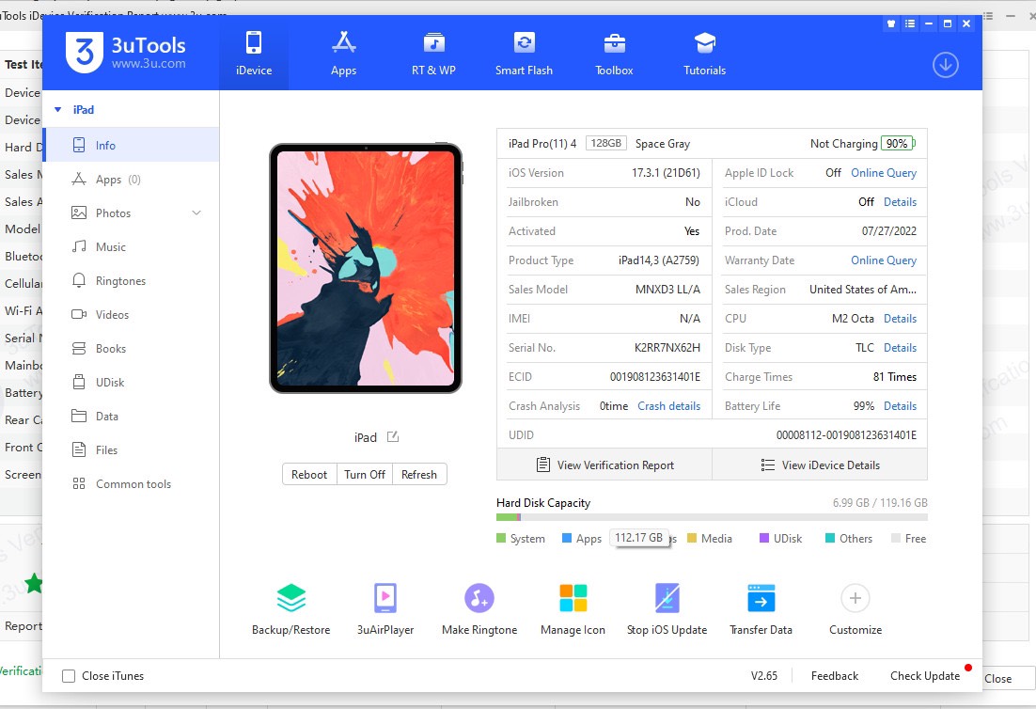Click View Verification Report button
This screenshot has width=1036, height=709.
click(604, 465)
